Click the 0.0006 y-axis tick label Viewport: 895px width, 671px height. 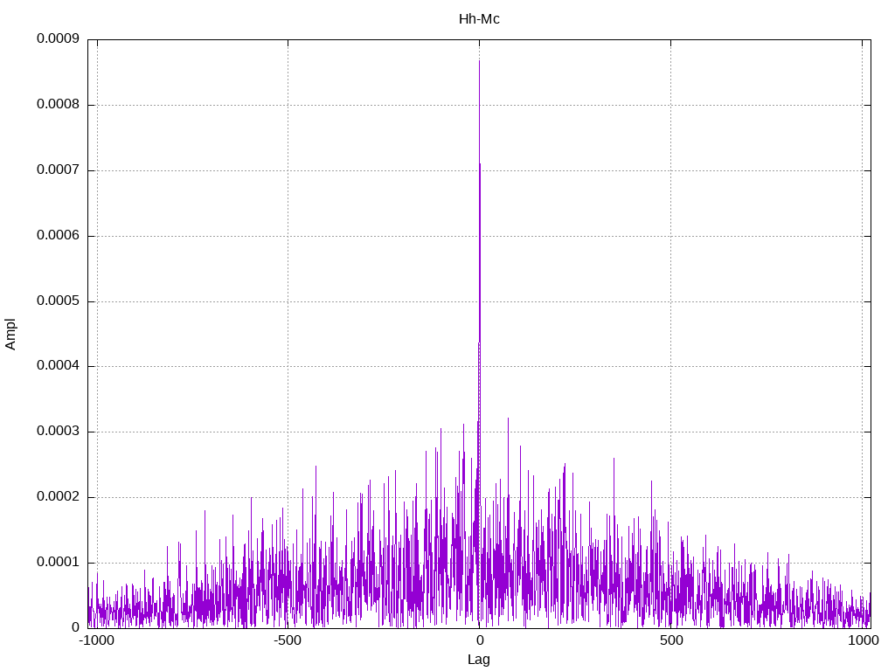(x=58, y=236)
